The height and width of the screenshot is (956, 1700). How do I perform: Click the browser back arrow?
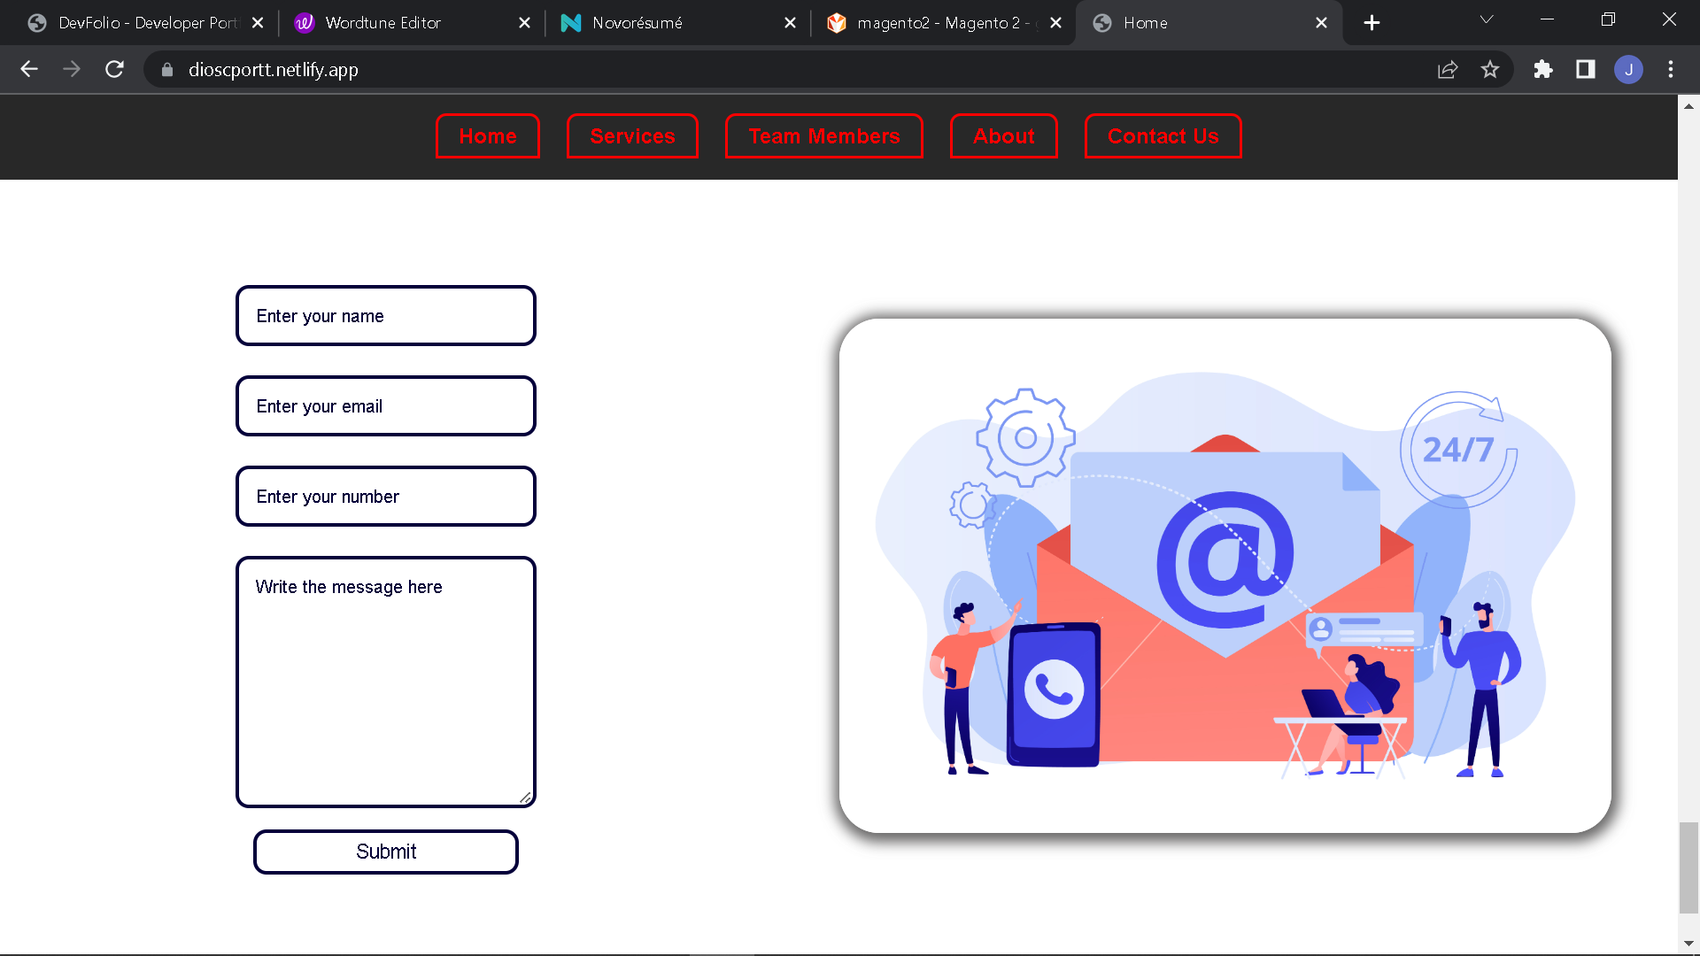click(x=29, y=69)
